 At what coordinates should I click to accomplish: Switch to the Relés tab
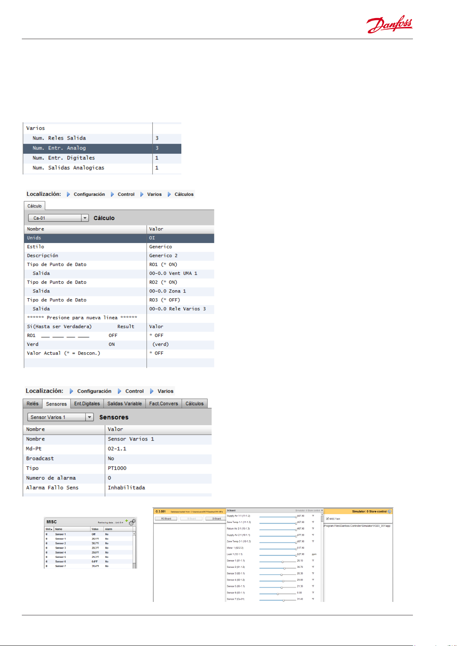pyautogui.click(x=33, y=403)
